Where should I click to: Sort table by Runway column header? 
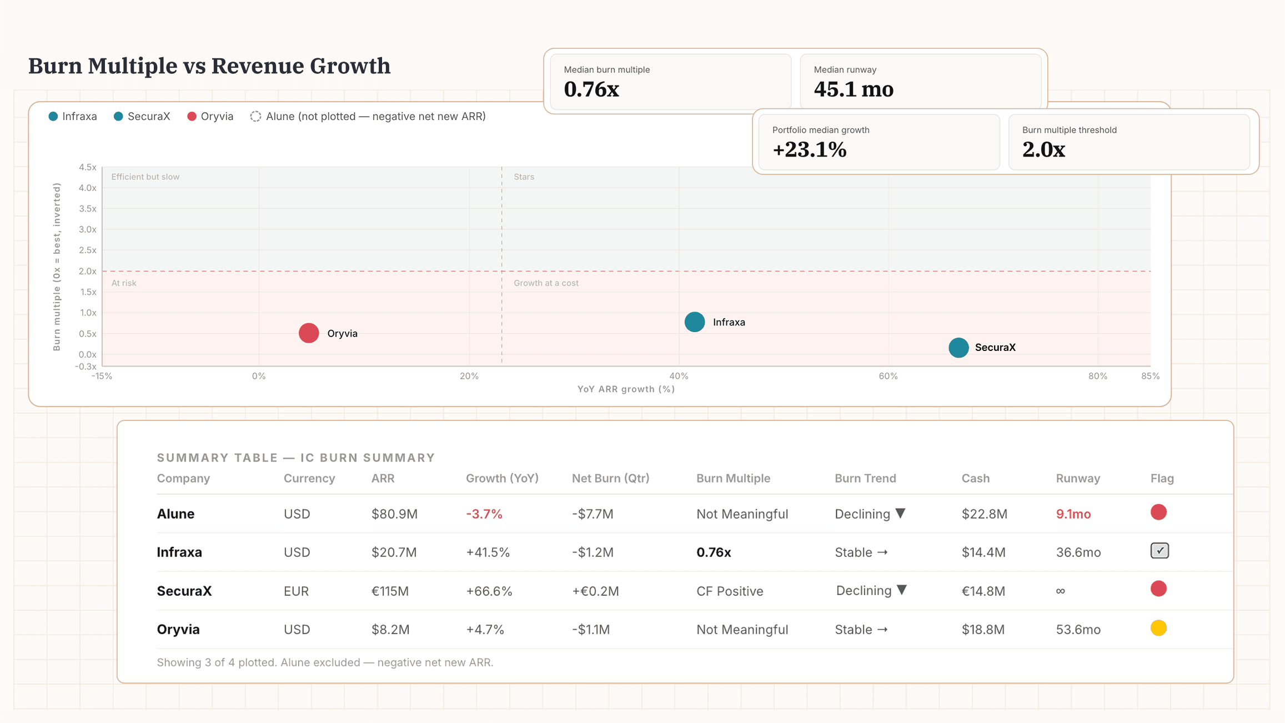click(x=1077, y=479)
